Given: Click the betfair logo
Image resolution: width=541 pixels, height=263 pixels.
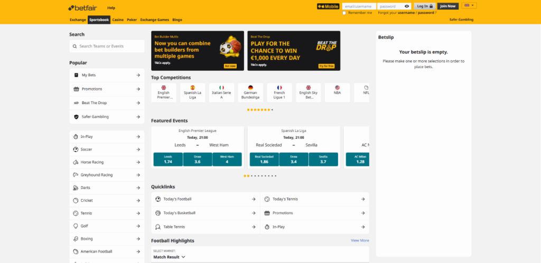Looking at the screenshot, I should pos(82,7).
